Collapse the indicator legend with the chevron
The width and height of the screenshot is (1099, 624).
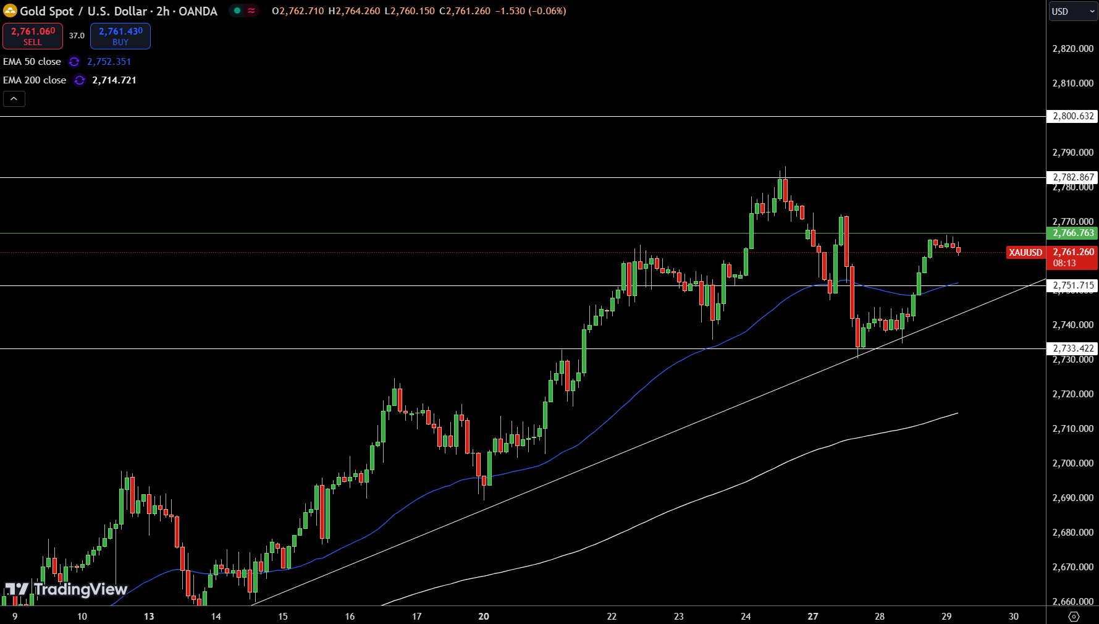(14, 99)
